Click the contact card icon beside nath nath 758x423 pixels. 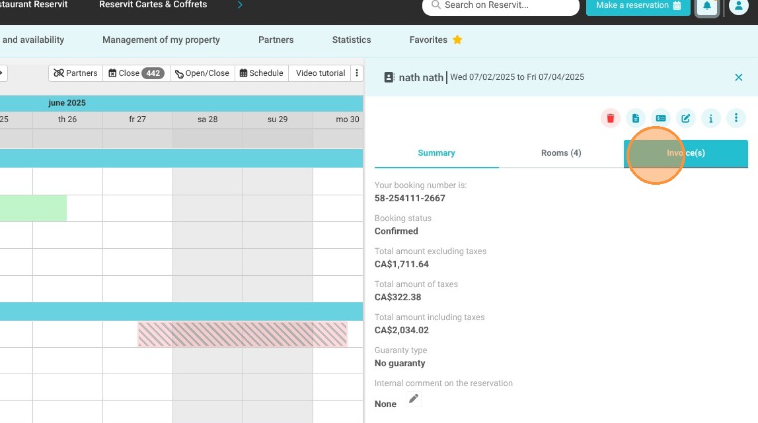coord(389,77)
